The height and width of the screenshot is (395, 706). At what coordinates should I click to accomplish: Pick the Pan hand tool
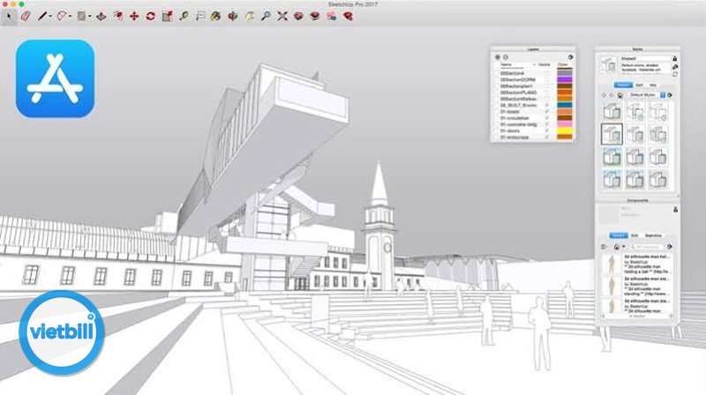[x=250, y=17]
